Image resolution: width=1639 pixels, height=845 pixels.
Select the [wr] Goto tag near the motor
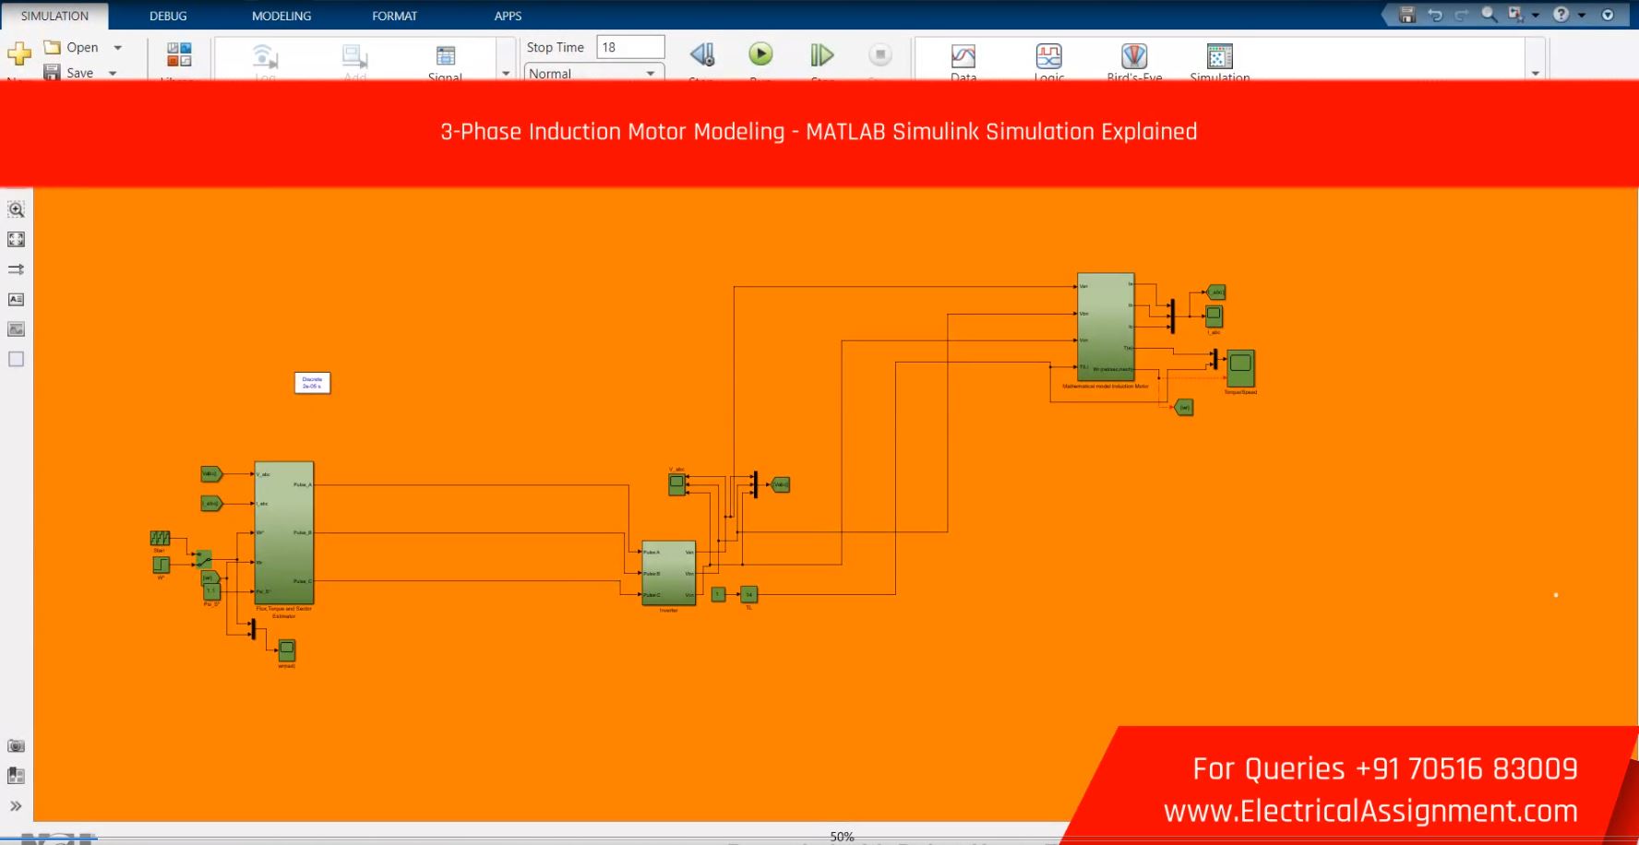pyautogui.click(x=1184, y=408)
